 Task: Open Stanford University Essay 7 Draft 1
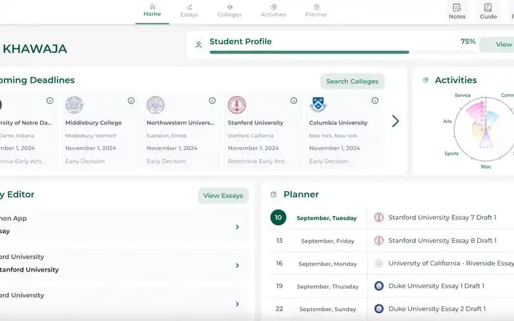click(442, 217)
